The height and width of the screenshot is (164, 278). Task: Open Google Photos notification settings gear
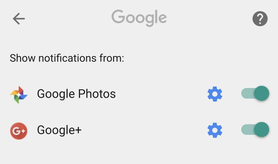click(215, 94)
